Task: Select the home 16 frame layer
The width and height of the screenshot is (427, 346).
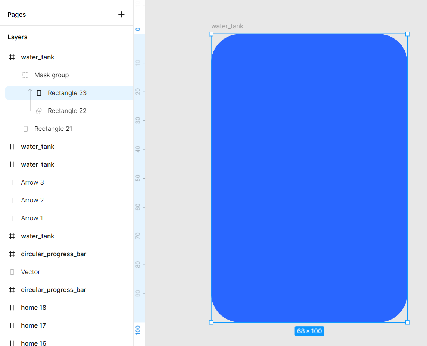Action: [x=34, y=343]
